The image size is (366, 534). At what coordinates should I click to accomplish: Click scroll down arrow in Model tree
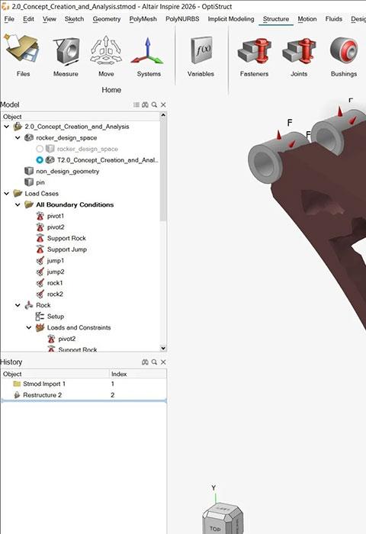(x=163, y=348)
